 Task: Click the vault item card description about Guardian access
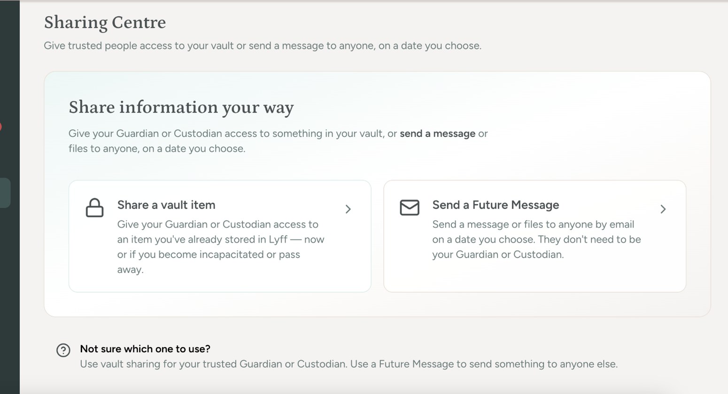click(221, 247)
